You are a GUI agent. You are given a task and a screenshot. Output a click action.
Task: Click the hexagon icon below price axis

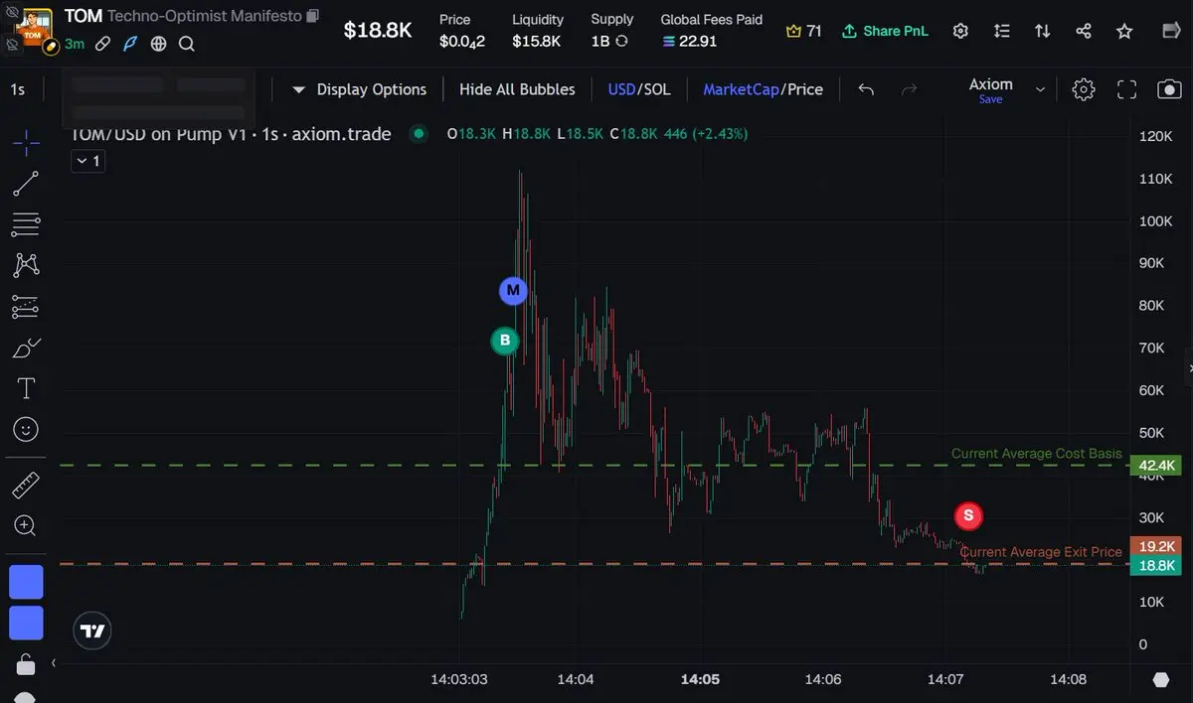1161,680
